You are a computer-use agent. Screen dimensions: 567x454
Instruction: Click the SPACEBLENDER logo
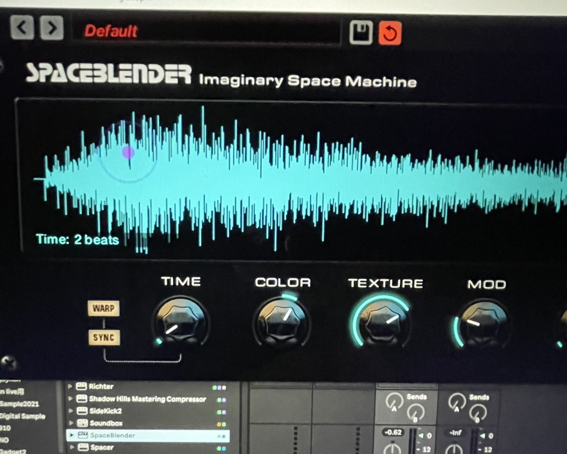(109, 74)
